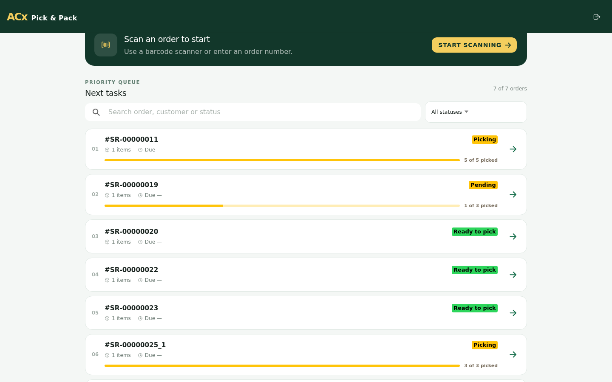Open order SR-00000022 via its arrow
This screenshot has width=612, height=382.
[x=513, y=275]
